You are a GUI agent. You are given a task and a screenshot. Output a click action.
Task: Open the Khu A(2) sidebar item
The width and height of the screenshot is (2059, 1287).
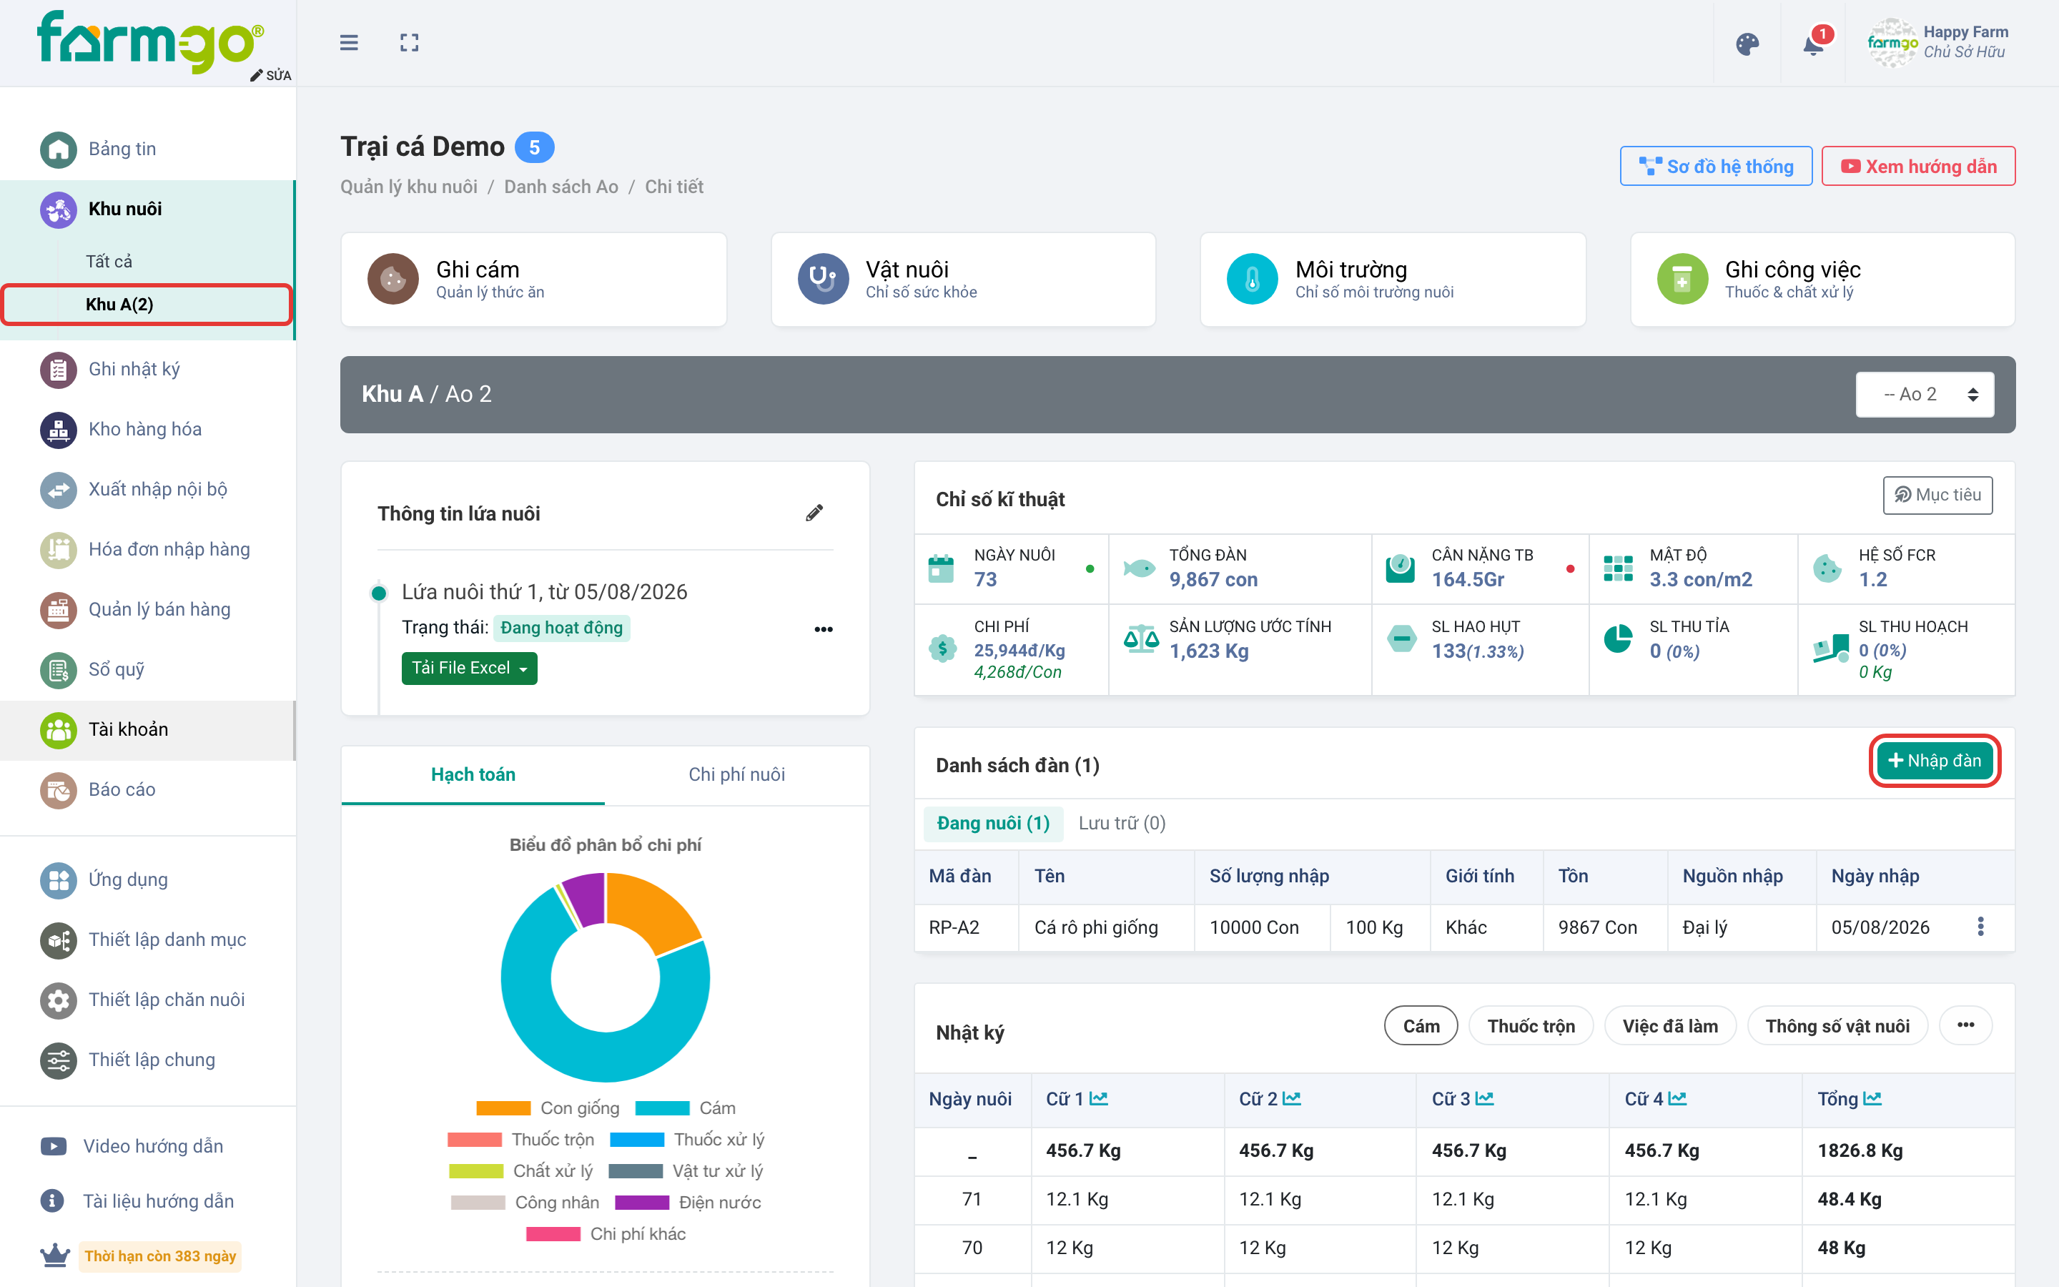[147, 304]
